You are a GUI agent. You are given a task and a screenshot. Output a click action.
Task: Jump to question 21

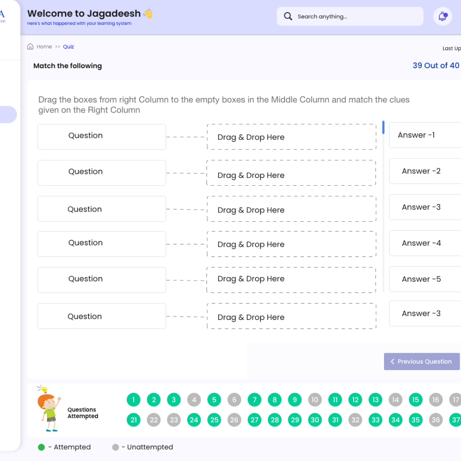coord(134,420)
